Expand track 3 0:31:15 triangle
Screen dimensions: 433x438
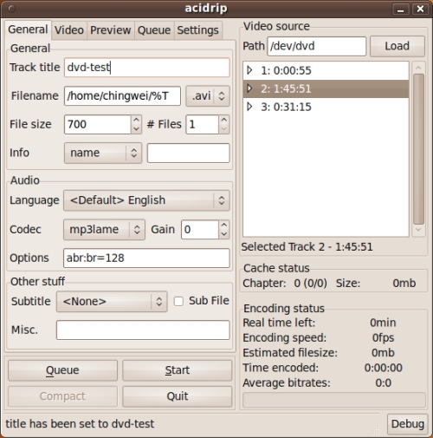249,107
